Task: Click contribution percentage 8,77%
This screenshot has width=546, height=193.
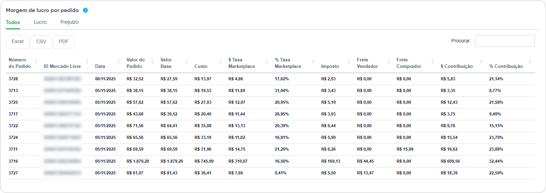Action: 495,91
